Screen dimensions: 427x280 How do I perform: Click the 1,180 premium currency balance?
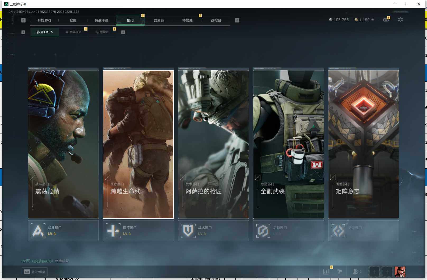point(362,20)
